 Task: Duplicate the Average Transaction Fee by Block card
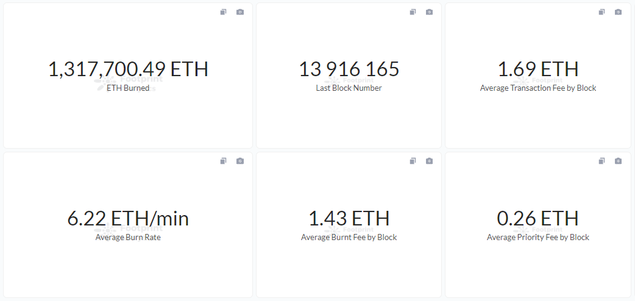coord(601,12)
